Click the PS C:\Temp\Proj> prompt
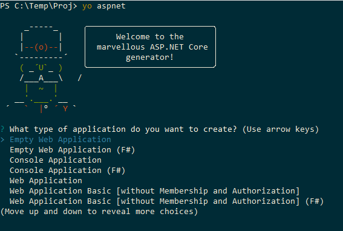 [39, 6]
